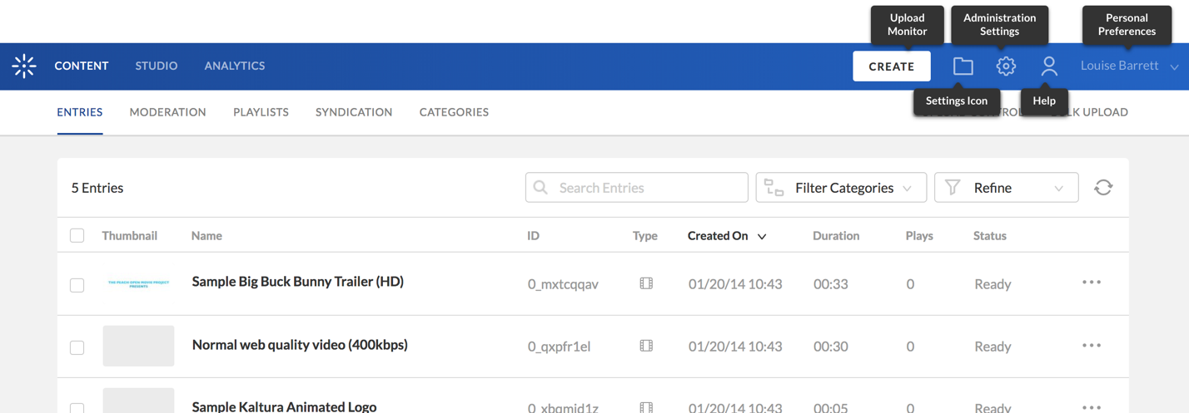
Task: Click the Duration column header
Action: point(836,236)
